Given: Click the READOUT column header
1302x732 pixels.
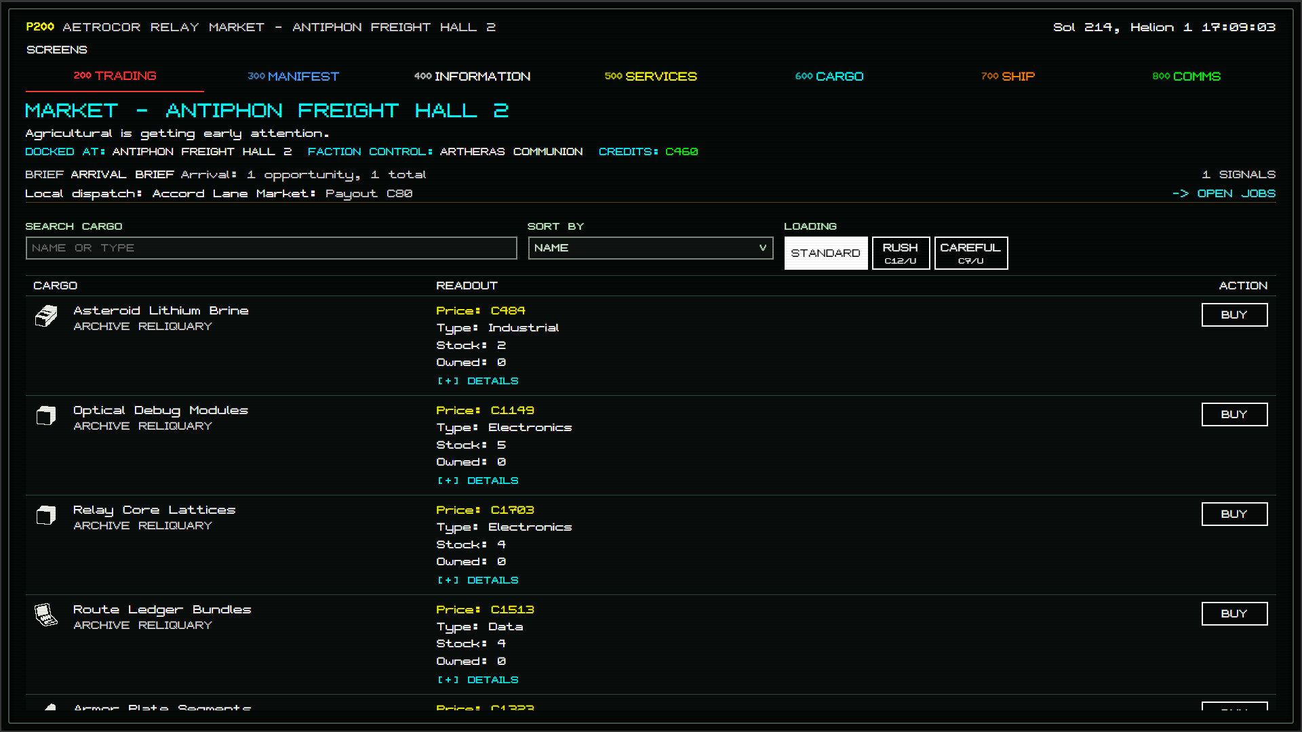Looking at the screenshot, I should [467, 286].
